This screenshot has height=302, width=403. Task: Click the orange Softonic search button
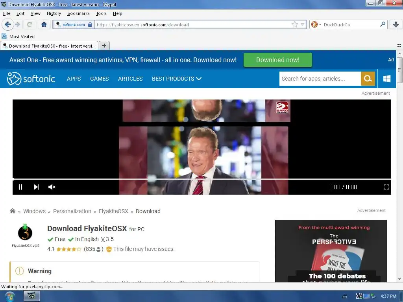[x=368, y=79]
